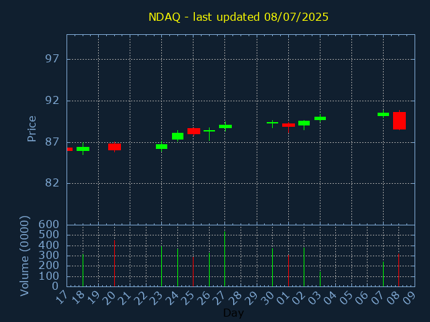Screen dimensions: 430x322
Task: Click the short green volume bar for day 03
Action: 320,279
